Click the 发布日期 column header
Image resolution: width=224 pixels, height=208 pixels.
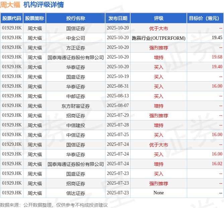[118, 18]
